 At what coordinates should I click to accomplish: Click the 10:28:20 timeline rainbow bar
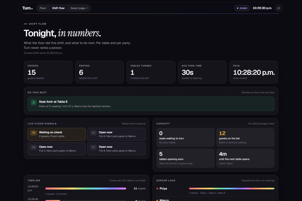[x=86, y=189]
